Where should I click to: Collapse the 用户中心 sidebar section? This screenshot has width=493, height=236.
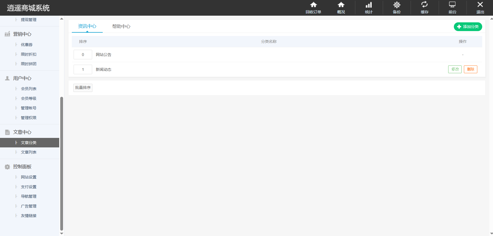(22, 78)
